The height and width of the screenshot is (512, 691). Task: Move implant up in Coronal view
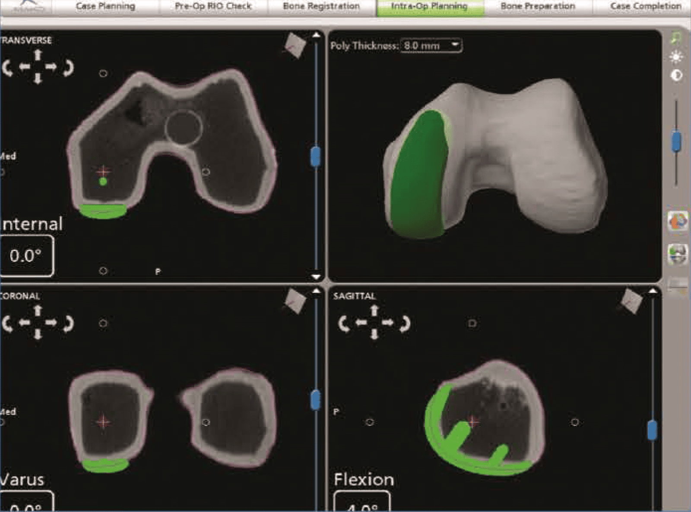pyautogui.click(x=38, y=311)
